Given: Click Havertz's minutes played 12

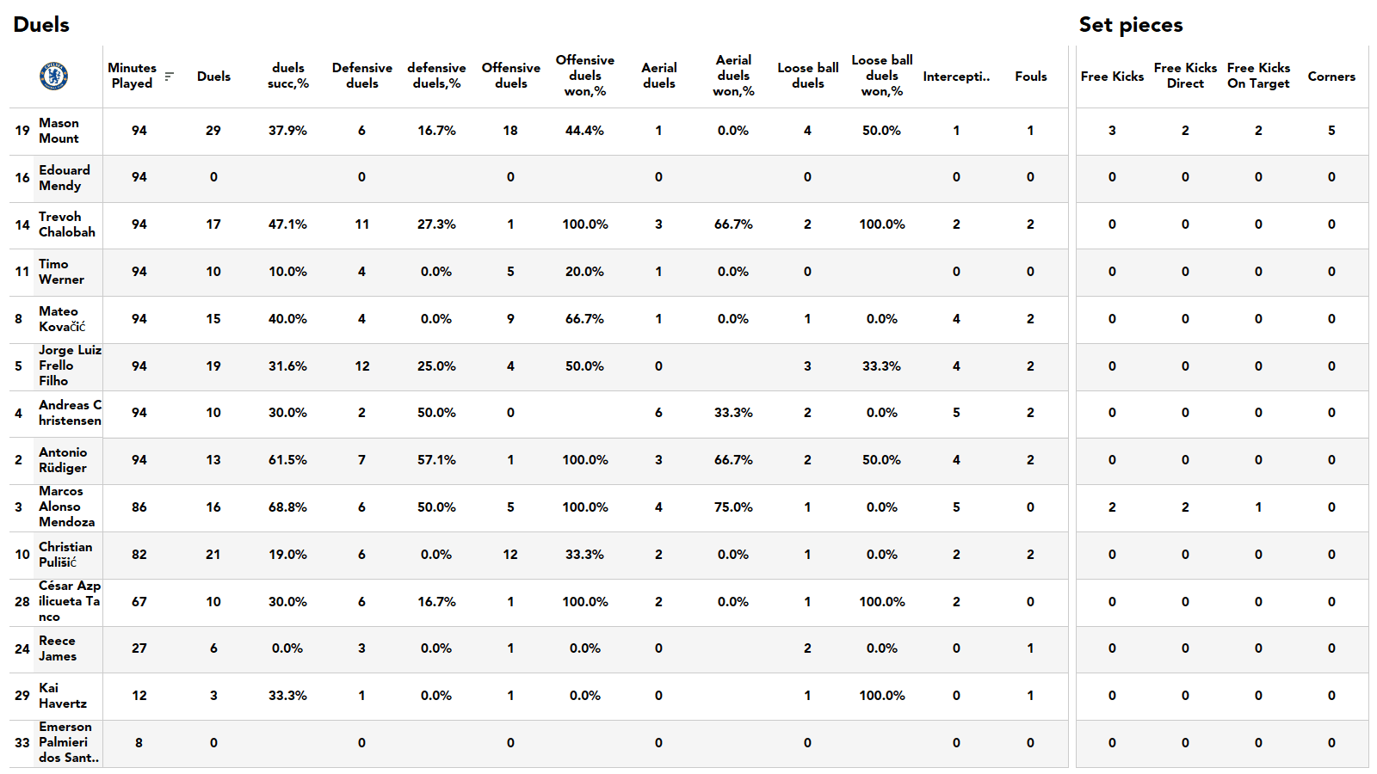Looking at the screenshot, I should [x=139, y=696].
